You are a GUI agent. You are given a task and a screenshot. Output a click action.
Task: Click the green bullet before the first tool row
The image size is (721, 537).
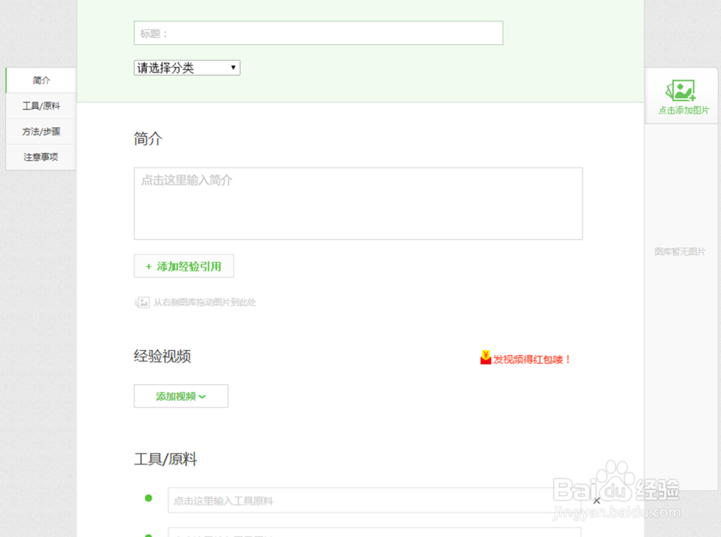[x=149, y=498]
